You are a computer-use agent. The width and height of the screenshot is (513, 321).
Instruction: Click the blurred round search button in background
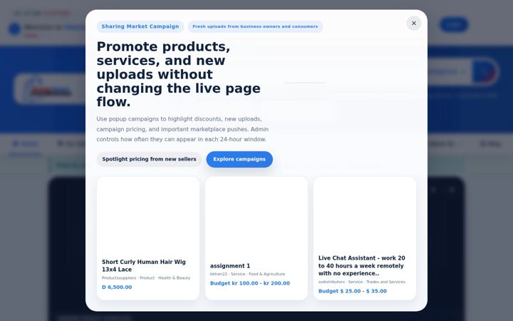[485, 72]
